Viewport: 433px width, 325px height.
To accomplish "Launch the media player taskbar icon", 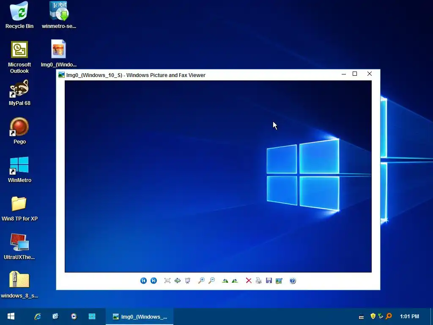I will [x=74, y=317].
